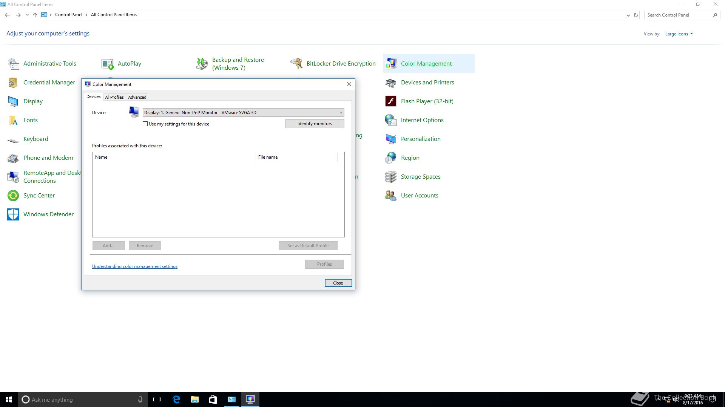Open the Store app in the taskbar

pyautogui.click(x=213, y=399)
